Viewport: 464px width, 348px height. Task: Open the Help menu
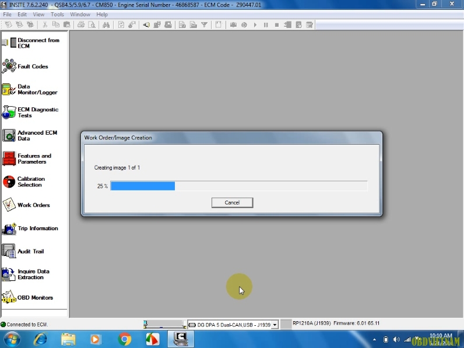pyautogui.click(x=102, y=14)
